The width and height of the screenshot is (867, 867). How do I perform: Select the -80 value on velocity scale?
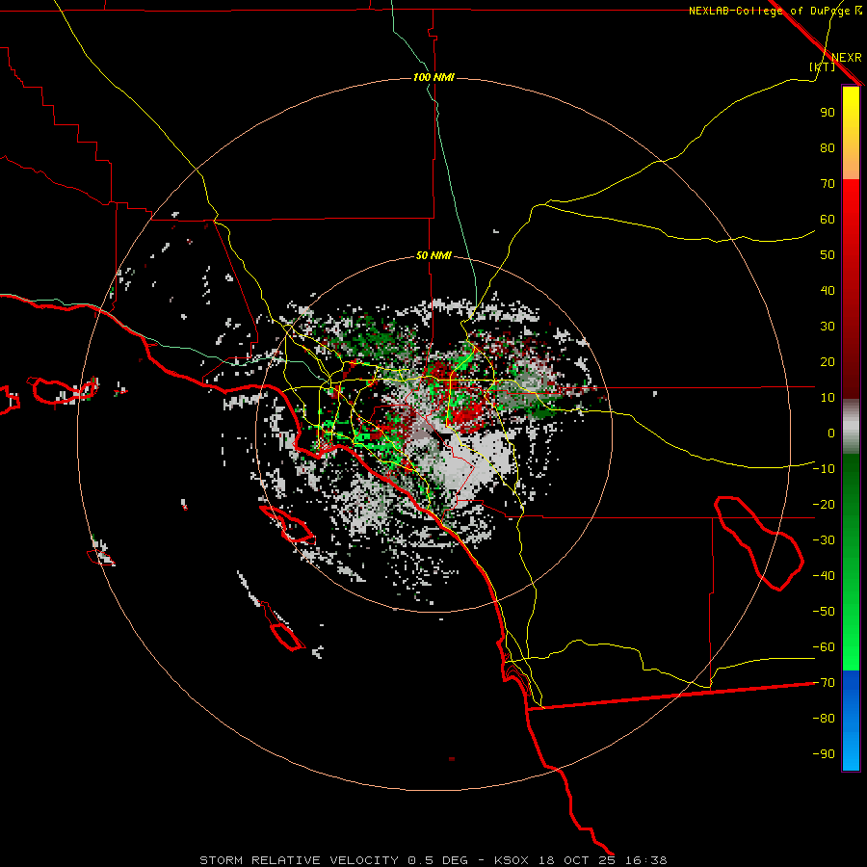pyautogui.click(x=824, y=719)
